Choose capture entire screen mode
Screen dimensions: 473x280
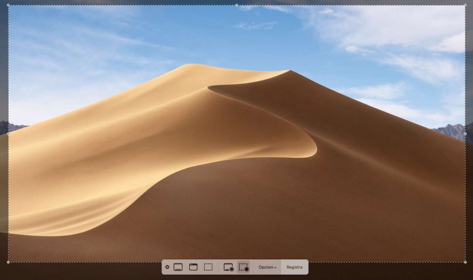tap(178, 267)
